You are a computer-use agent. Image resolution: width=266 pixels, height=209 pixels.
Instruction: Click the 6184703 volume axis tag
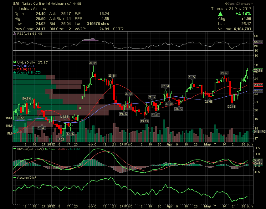tap(259, 132)
